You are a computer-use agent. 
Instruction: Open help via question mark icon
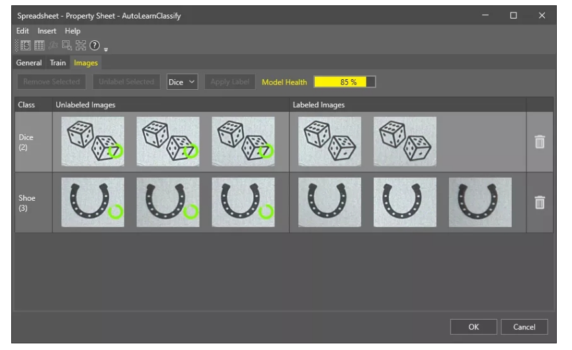tap(94, 46)
